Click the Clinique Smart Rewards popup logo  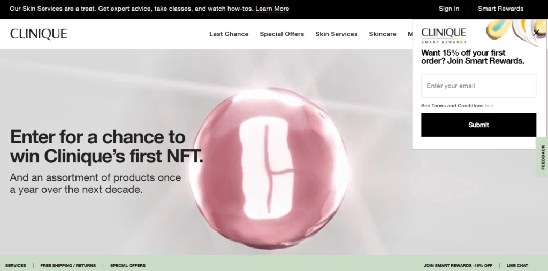444,36
